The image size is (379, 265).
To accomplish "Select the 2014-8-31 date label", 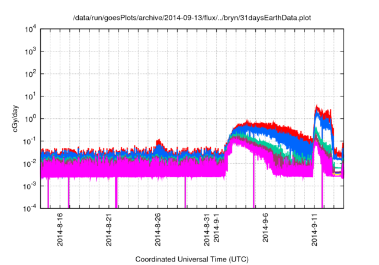I will (x=207, y=229).
